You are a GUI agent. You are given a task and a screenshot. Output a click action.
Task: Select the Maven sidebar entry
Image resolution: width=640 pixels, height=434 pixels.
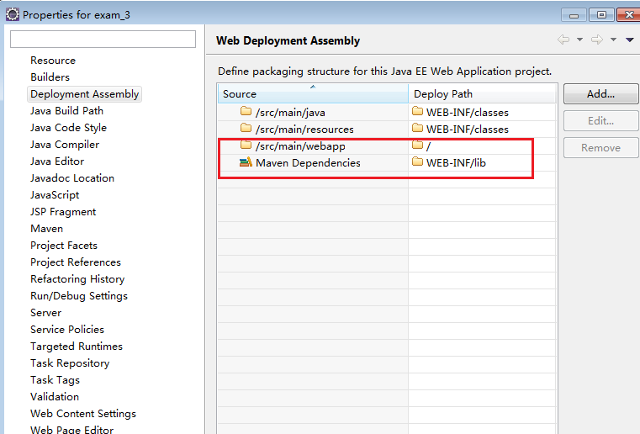(x=46, y=228)
